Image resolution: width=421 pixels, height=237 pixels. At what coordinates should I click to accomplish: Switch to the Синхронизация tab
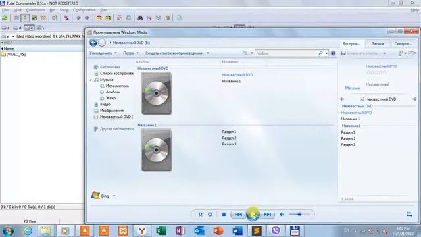403,43
